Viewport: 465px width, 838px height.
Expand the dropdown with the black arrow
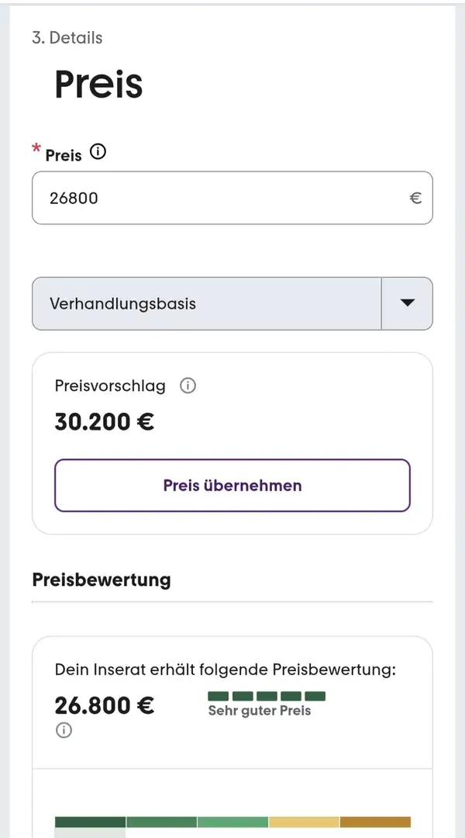click(x=408, y=303)
